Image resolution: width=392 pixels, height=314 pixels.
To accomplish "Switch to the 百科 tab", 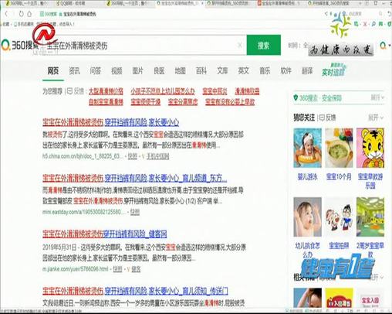I will (201, 70).
